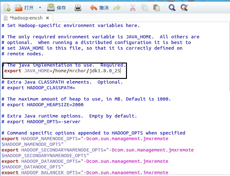
Task: Open a file using the 打开 button
Action: point(24,8)
